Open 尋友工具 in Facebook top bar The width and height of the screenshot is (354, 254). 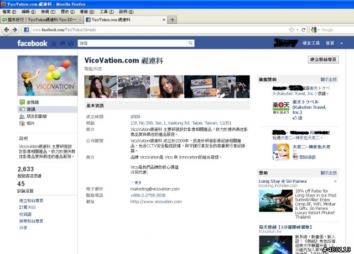[311, 43]
